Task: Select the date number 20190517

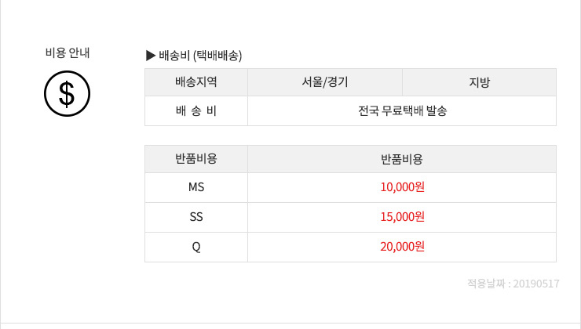Action: 536,284
